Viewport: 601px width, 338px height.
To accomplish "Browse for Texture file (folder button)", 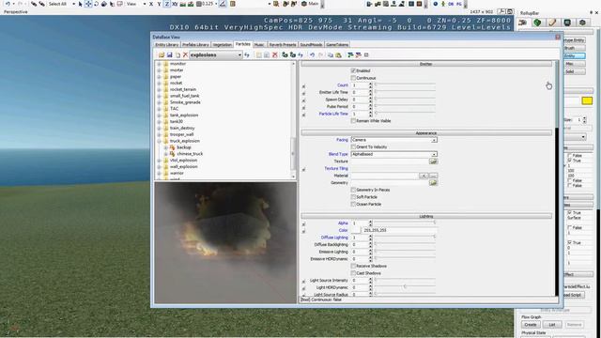I will (433, 161).
